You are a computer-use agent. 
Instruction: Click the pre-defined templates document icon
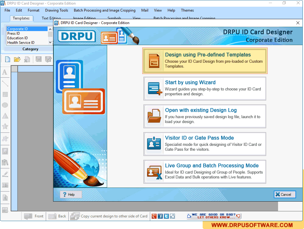(x=154, y=61)
